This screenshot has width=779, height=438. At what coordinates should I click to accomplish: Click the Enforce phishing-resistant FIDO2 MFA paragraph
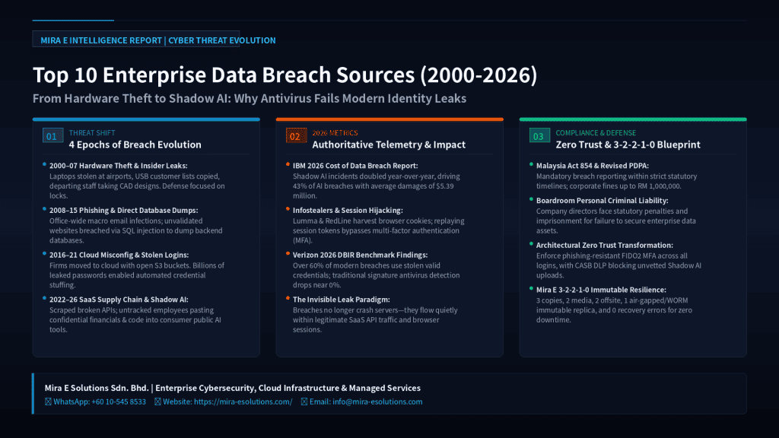[618, 265]
